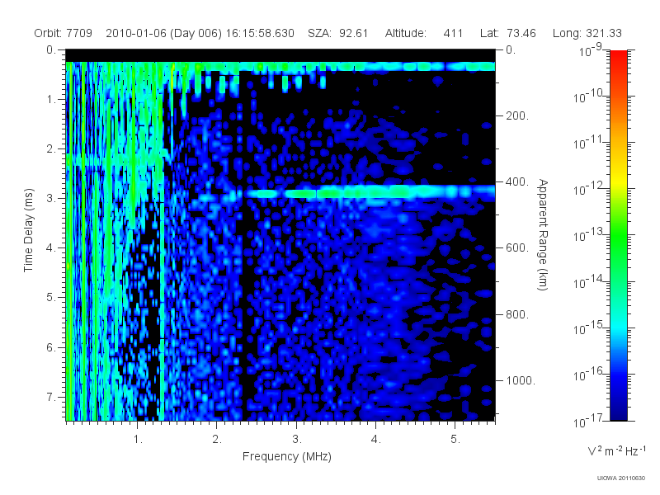Click the 'Frequency (MHz)' axis label

click(286, 456)
